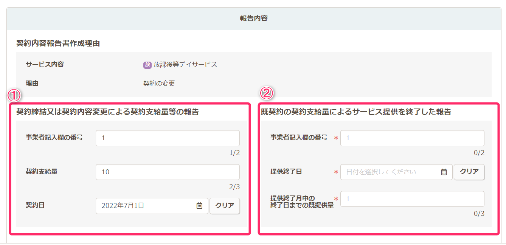506x245 pixels.
Task: Focus the left 事業者記入欄の番号 field containing 1
Action: click(x=167, y=138)
